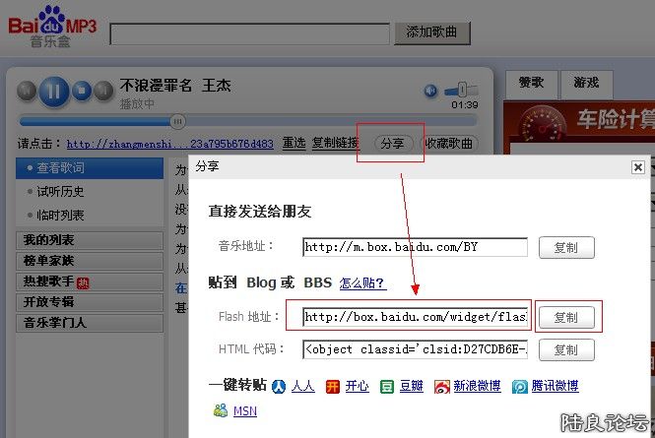
Task: Click the song progress bar handle
Action: coord(177,121)
